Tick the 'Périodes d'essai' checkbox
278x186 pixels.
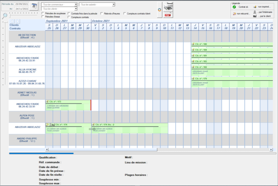(43, 17)
